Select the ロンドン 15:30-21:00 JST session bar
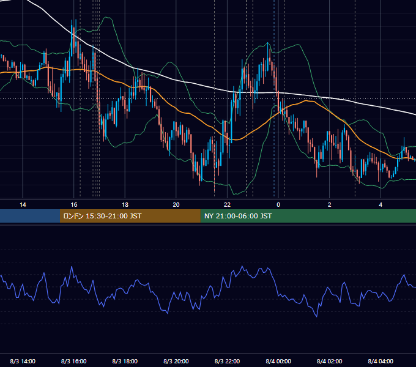This screenshot has width=416, height=367. 130,216
